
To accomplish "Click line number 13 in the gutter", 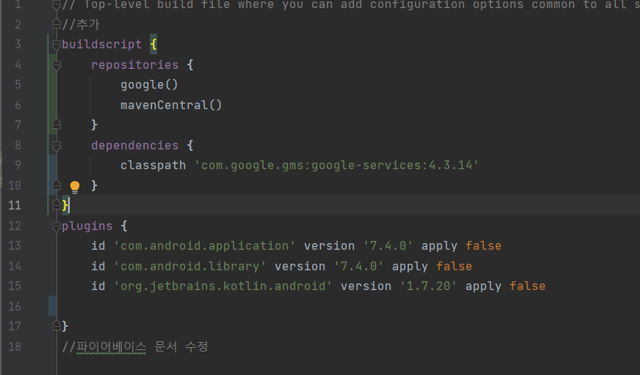I will coord(15,246).
